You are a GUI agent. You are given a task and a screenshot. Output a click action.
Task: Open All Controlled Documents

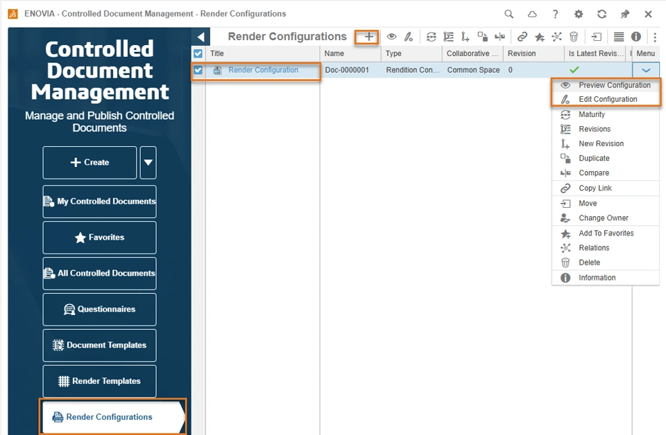coord(99,274)
